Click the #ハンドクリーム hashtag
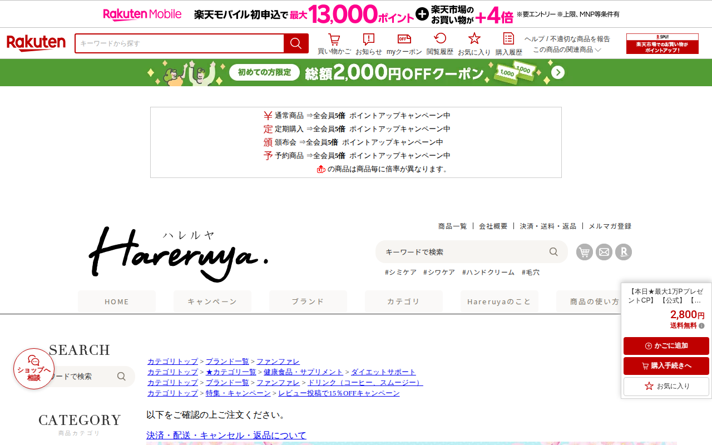The width and height of the screenshot is (712, 445). coord(488,273)
